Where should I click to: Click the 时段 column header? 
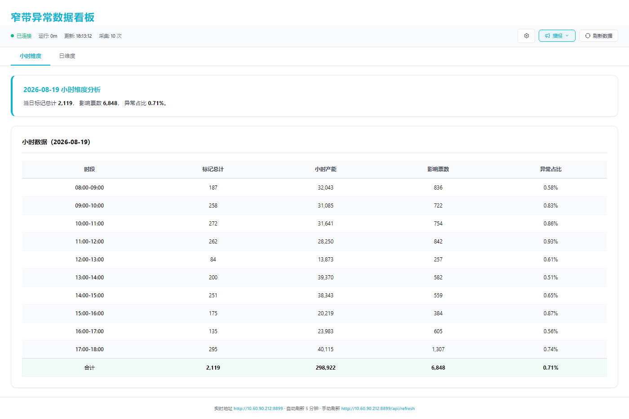click(x=89, y=169)
